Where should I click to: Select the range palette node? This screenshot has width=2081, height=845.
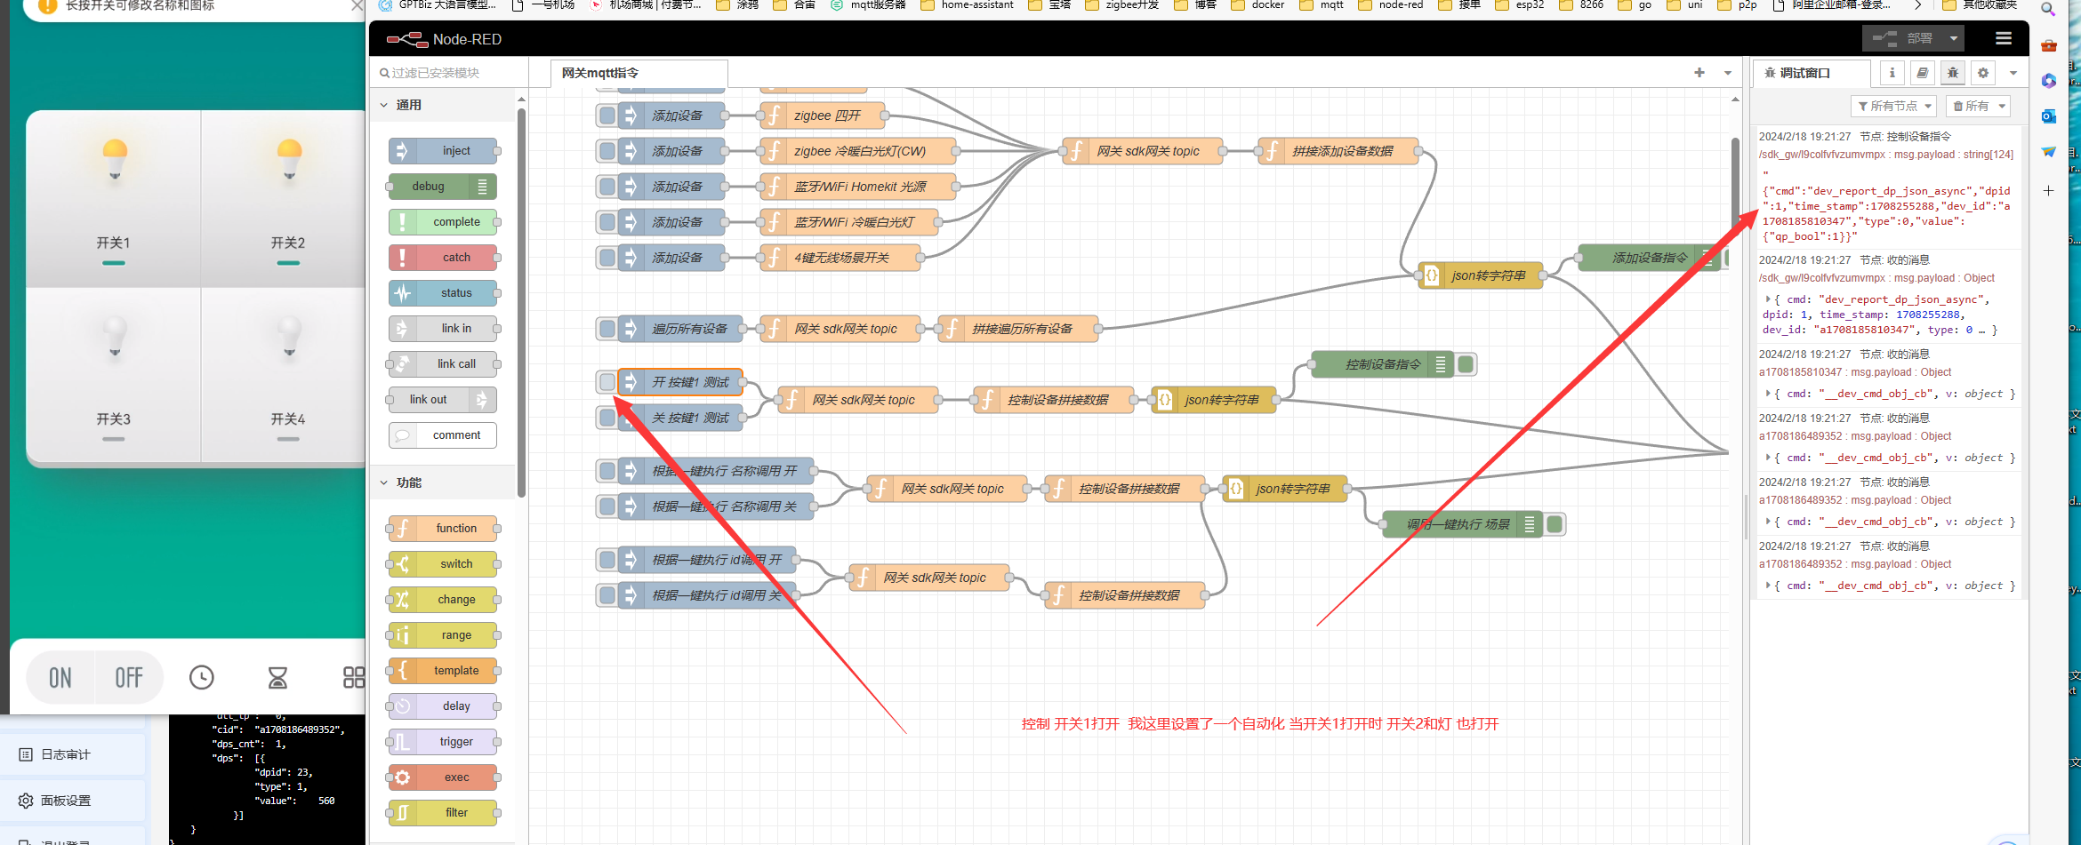pos(444,635)
